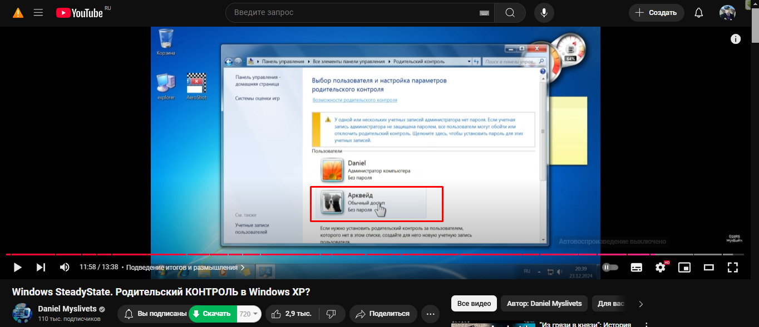Select the 'Все видео' chip
The height and width of the screenshot is (327, 759).
click(474, 304)
